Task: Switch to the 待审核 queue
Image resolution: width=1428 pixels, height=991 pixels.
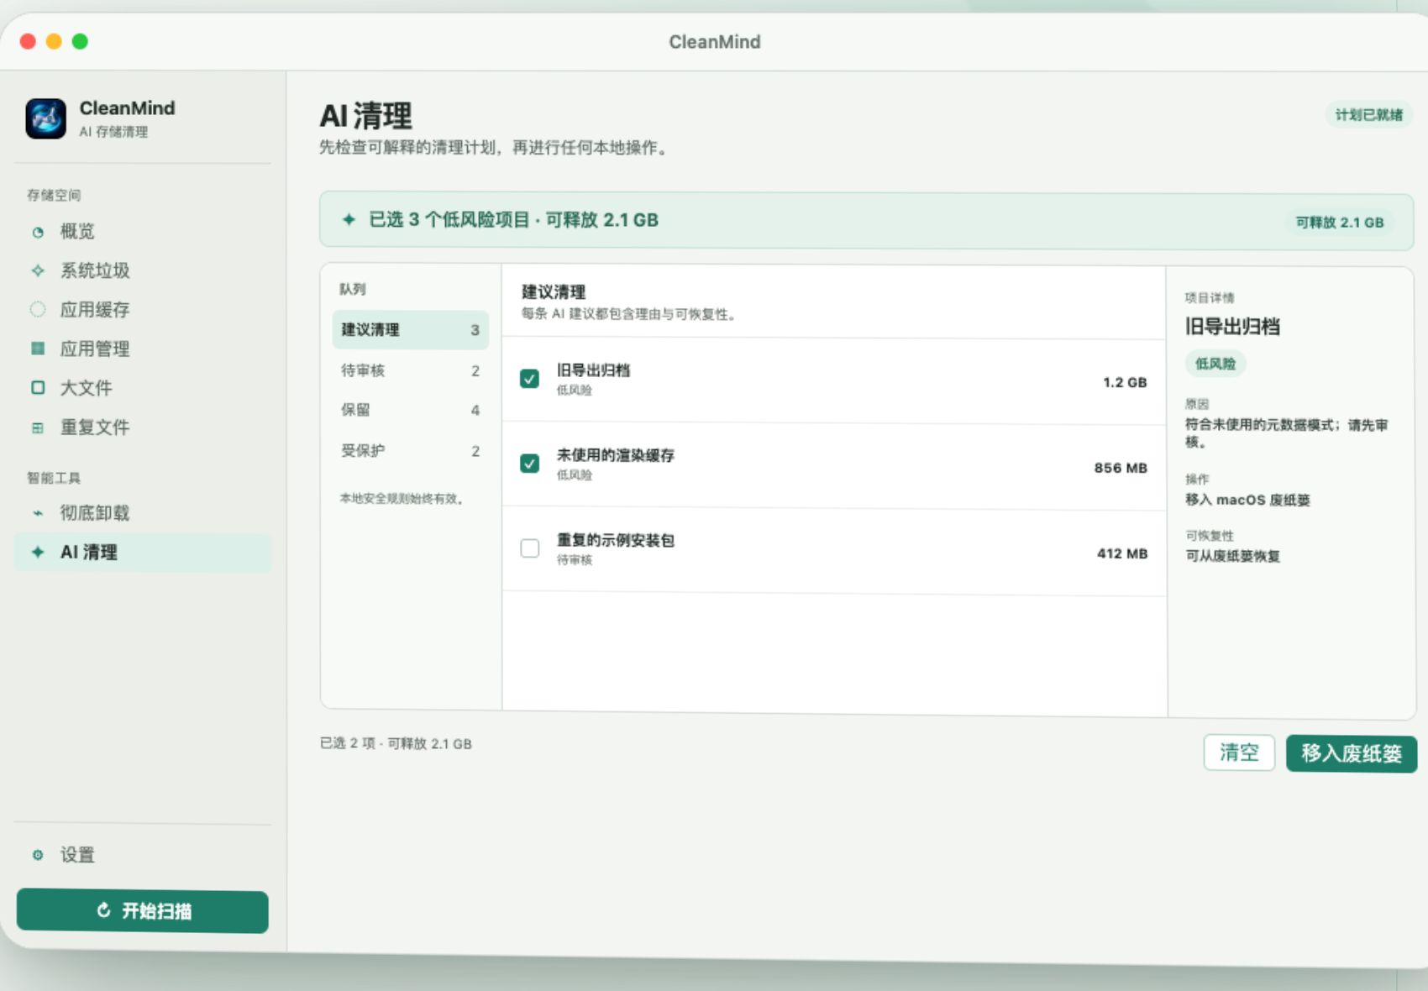Action: [x=410, y=370]
